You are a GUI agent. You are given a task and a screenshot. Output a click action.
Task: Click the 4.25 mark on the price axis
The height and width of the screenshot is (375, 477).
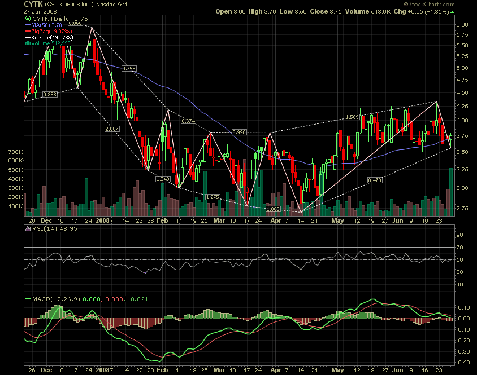(462, 106)
